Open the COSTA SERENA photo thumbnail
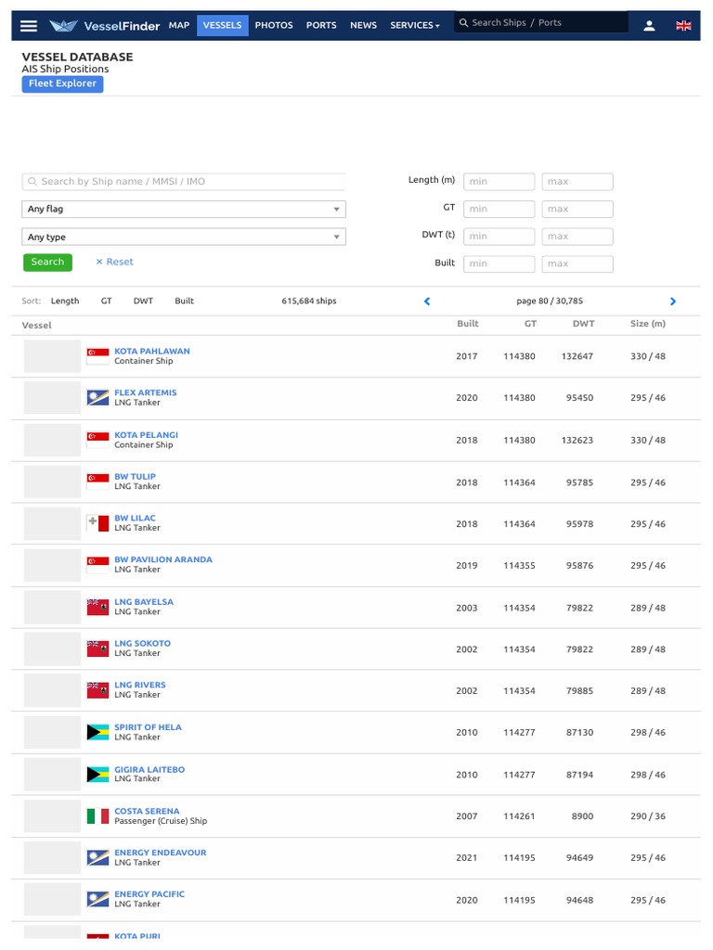The image size is (713, 950). click(x=52, y=816)
